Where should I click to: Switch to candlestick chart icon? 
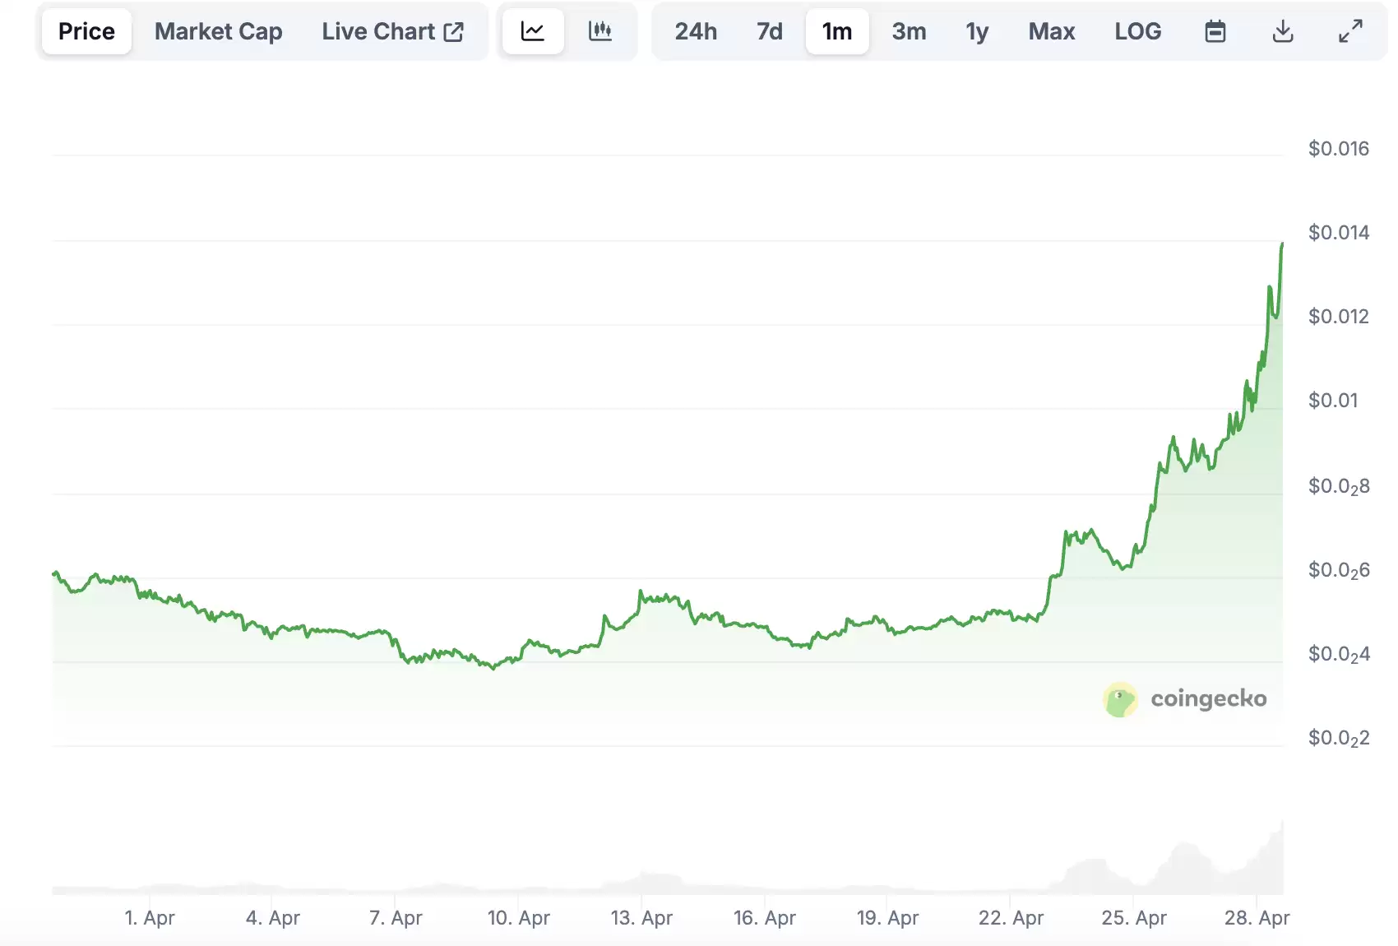coord(600,31)
